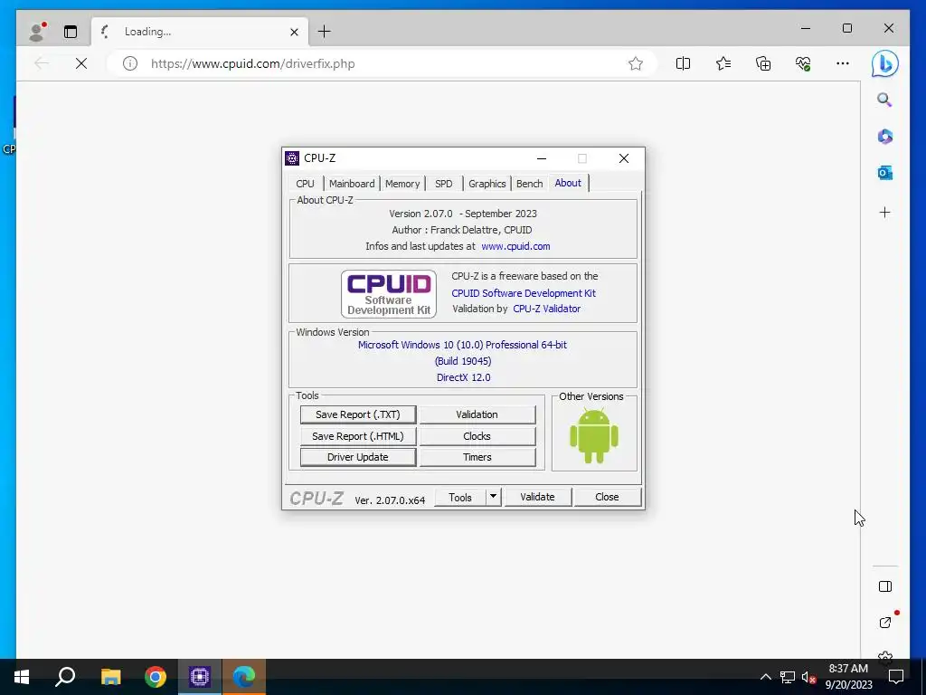Image resolution: width=926 pixels, height=695 pixels.
Task: Open Browser essentials heart icon
Action: click(803, 63)
